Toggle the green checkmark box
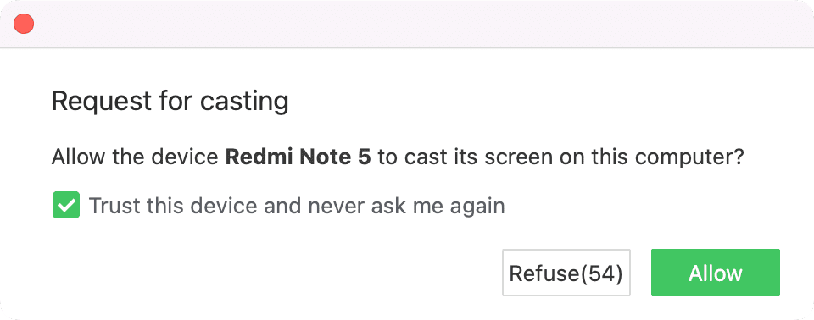The height and width of the screenshot is (320, 814). click(x=66, y=205)
